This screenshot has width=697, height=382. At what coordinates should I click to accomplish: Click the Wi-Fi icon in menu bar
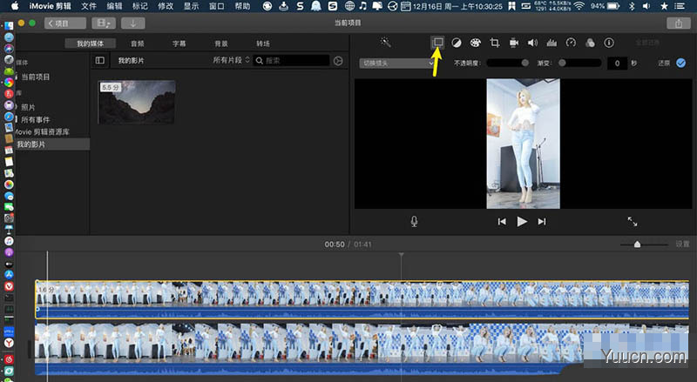click(x=579, y=6)
